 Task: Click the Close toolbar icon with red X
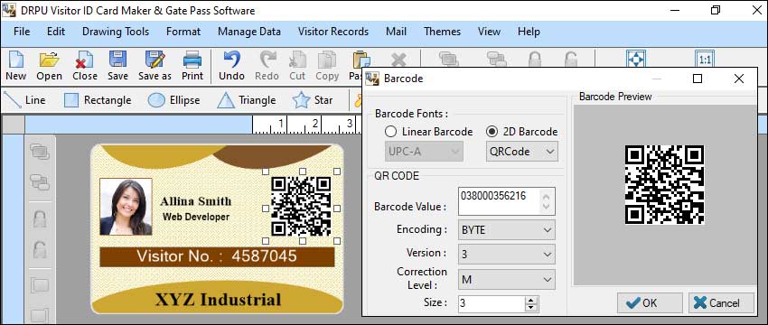click(85, 60)
